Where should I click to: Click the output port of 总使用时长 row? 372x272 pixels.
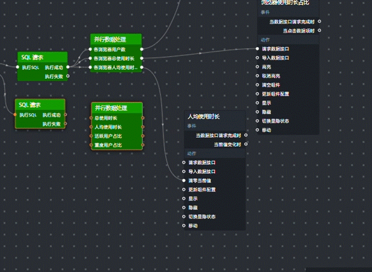142,118
